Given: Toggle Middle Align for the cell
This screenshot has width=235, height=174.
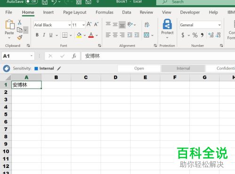Looking at the screenshot, I should click(115, 24).
